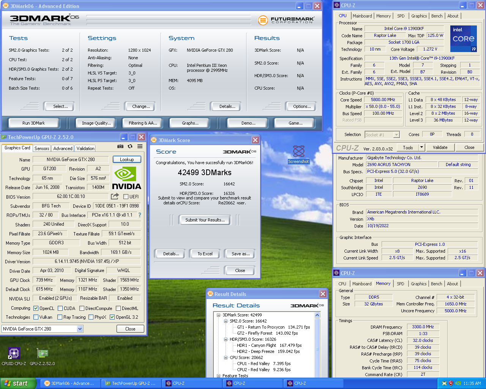Click the BIOS version share/export icon
486x389 pixels.
tap(115, 196)
